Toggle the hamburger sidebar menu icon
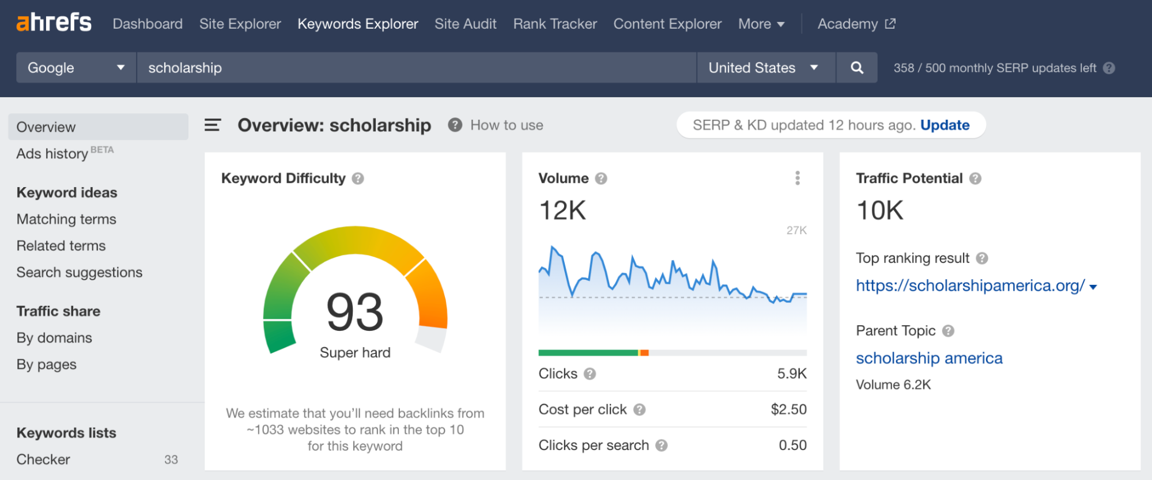 tap(213, 125)
